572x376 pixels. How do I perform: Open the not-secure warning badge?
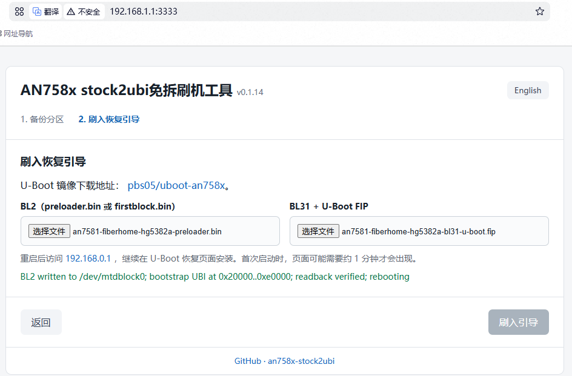point(84,12)
